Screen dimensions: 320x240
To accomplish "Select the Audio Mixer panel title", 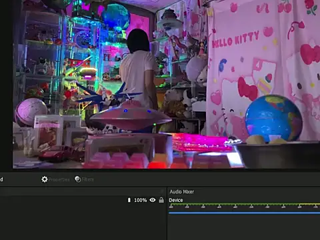I will (x=182, y=191).
